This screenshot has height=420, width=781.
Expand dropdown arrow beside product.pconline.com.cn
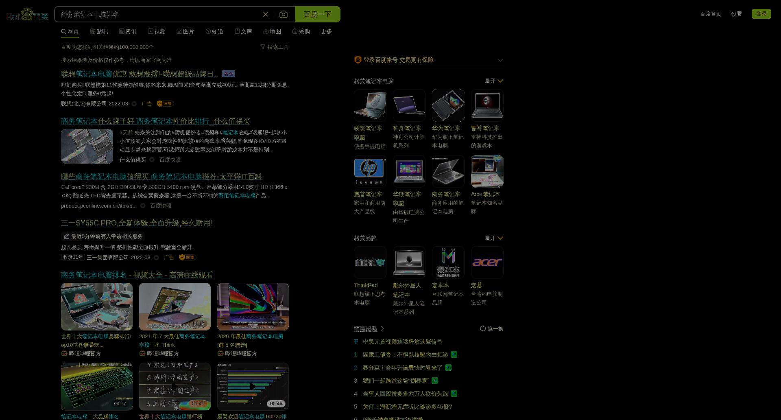tap(143, 206)
